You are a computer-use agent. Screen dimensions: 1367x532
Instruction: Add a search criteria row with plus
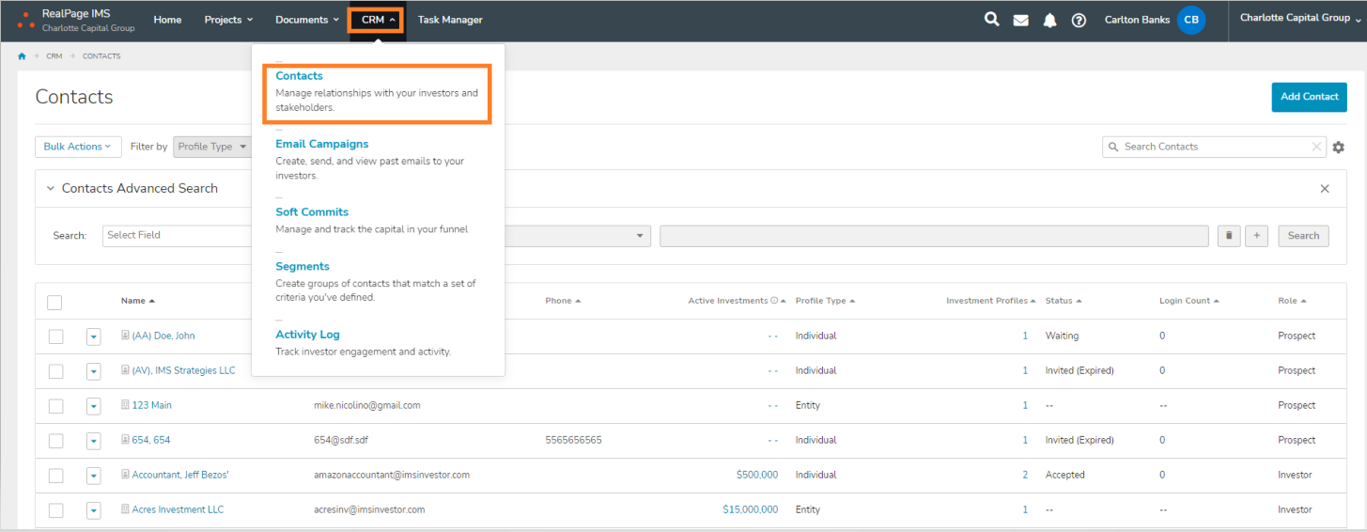[x=1257, y=236]
